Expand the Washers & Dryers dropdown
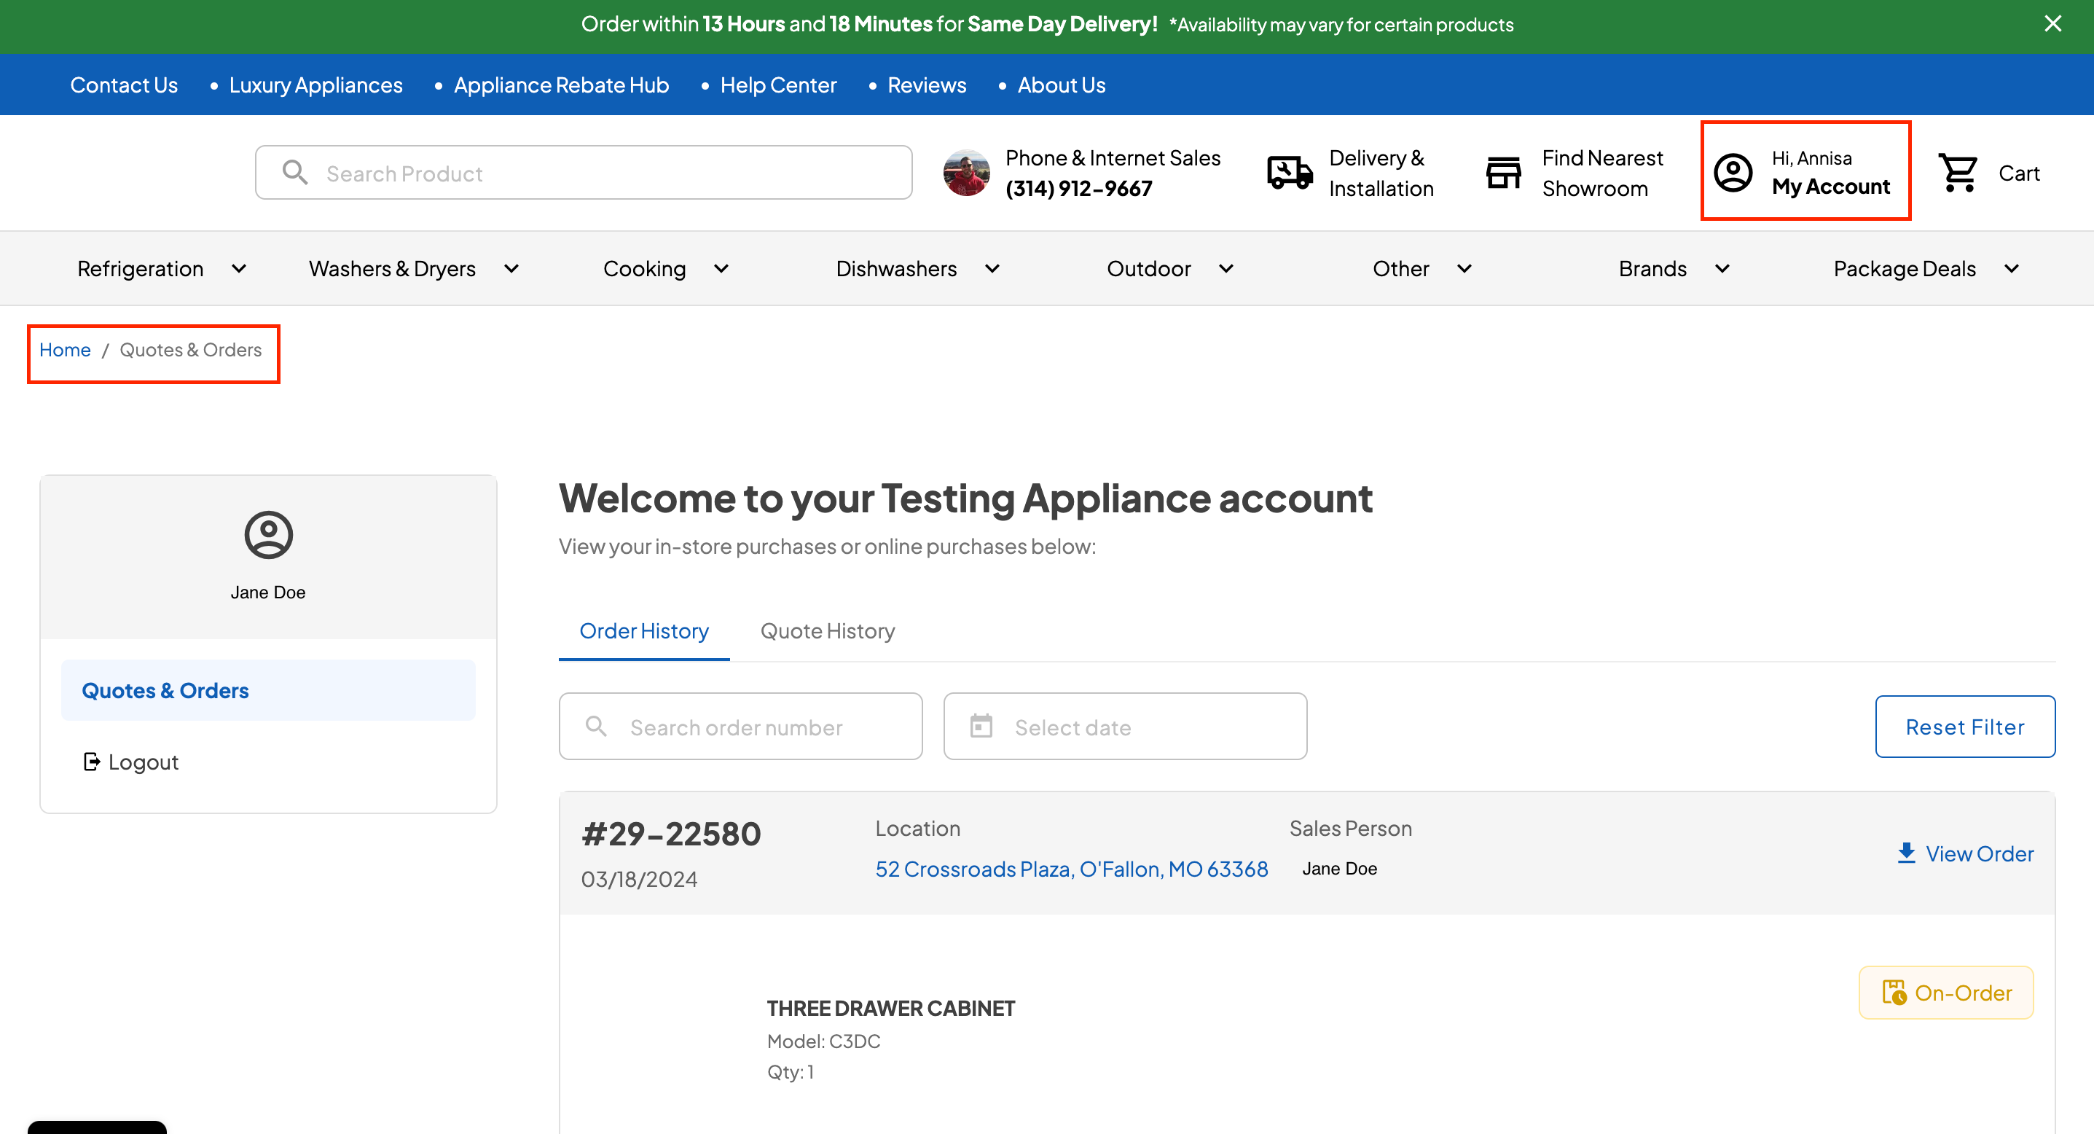The width and height of the screenshot is (2094, 1134). pos(511,269)
